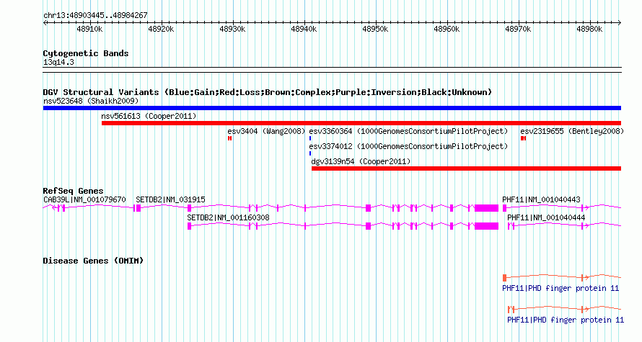This screenshot has height=342, width=642.
Task: Click the CAB39L|NM_001079670 gene label
Action: coord(84,200)
